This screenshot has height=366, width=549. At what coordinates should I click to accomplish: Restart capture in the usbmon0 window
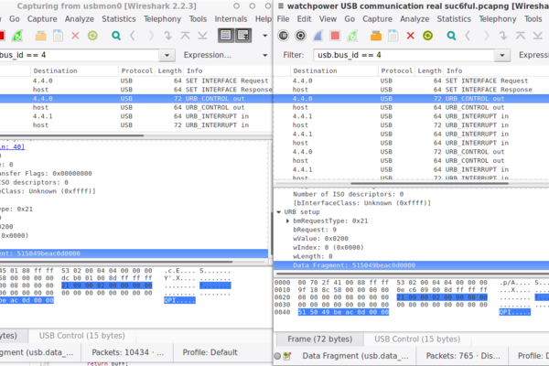pyautogui.click(x=16, y=36)
